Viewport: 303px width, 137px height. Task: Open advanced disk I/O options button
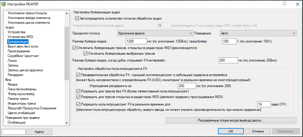coord(231,120)
